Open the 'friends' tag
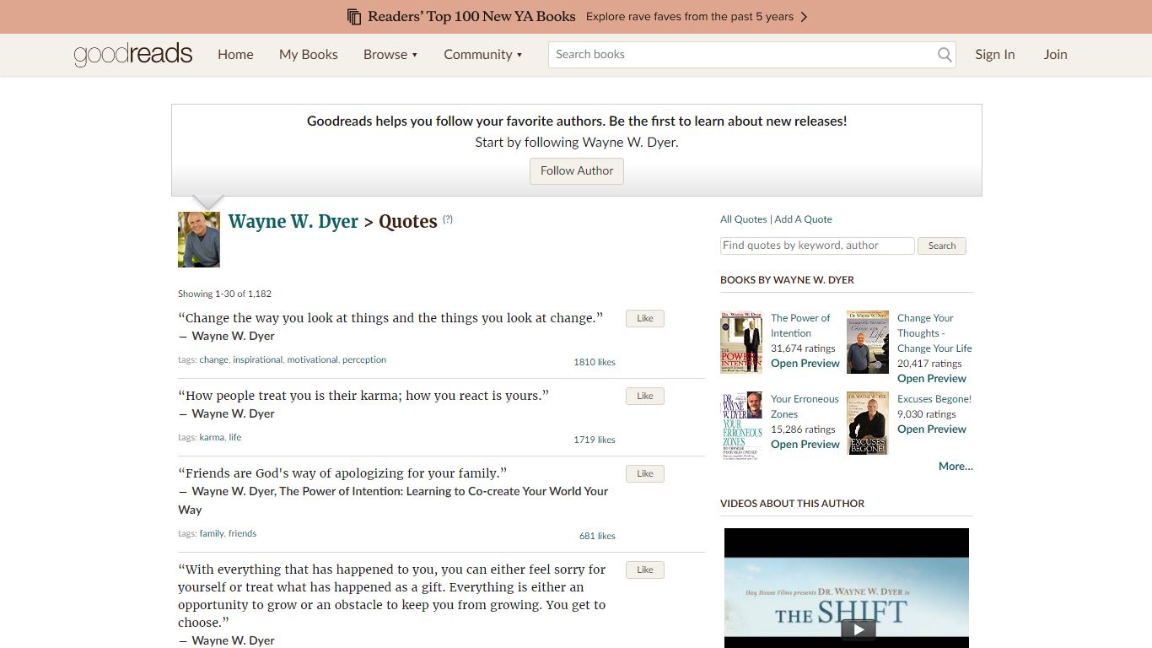This screenshot has width=1152, height=648. coord(242,533)
